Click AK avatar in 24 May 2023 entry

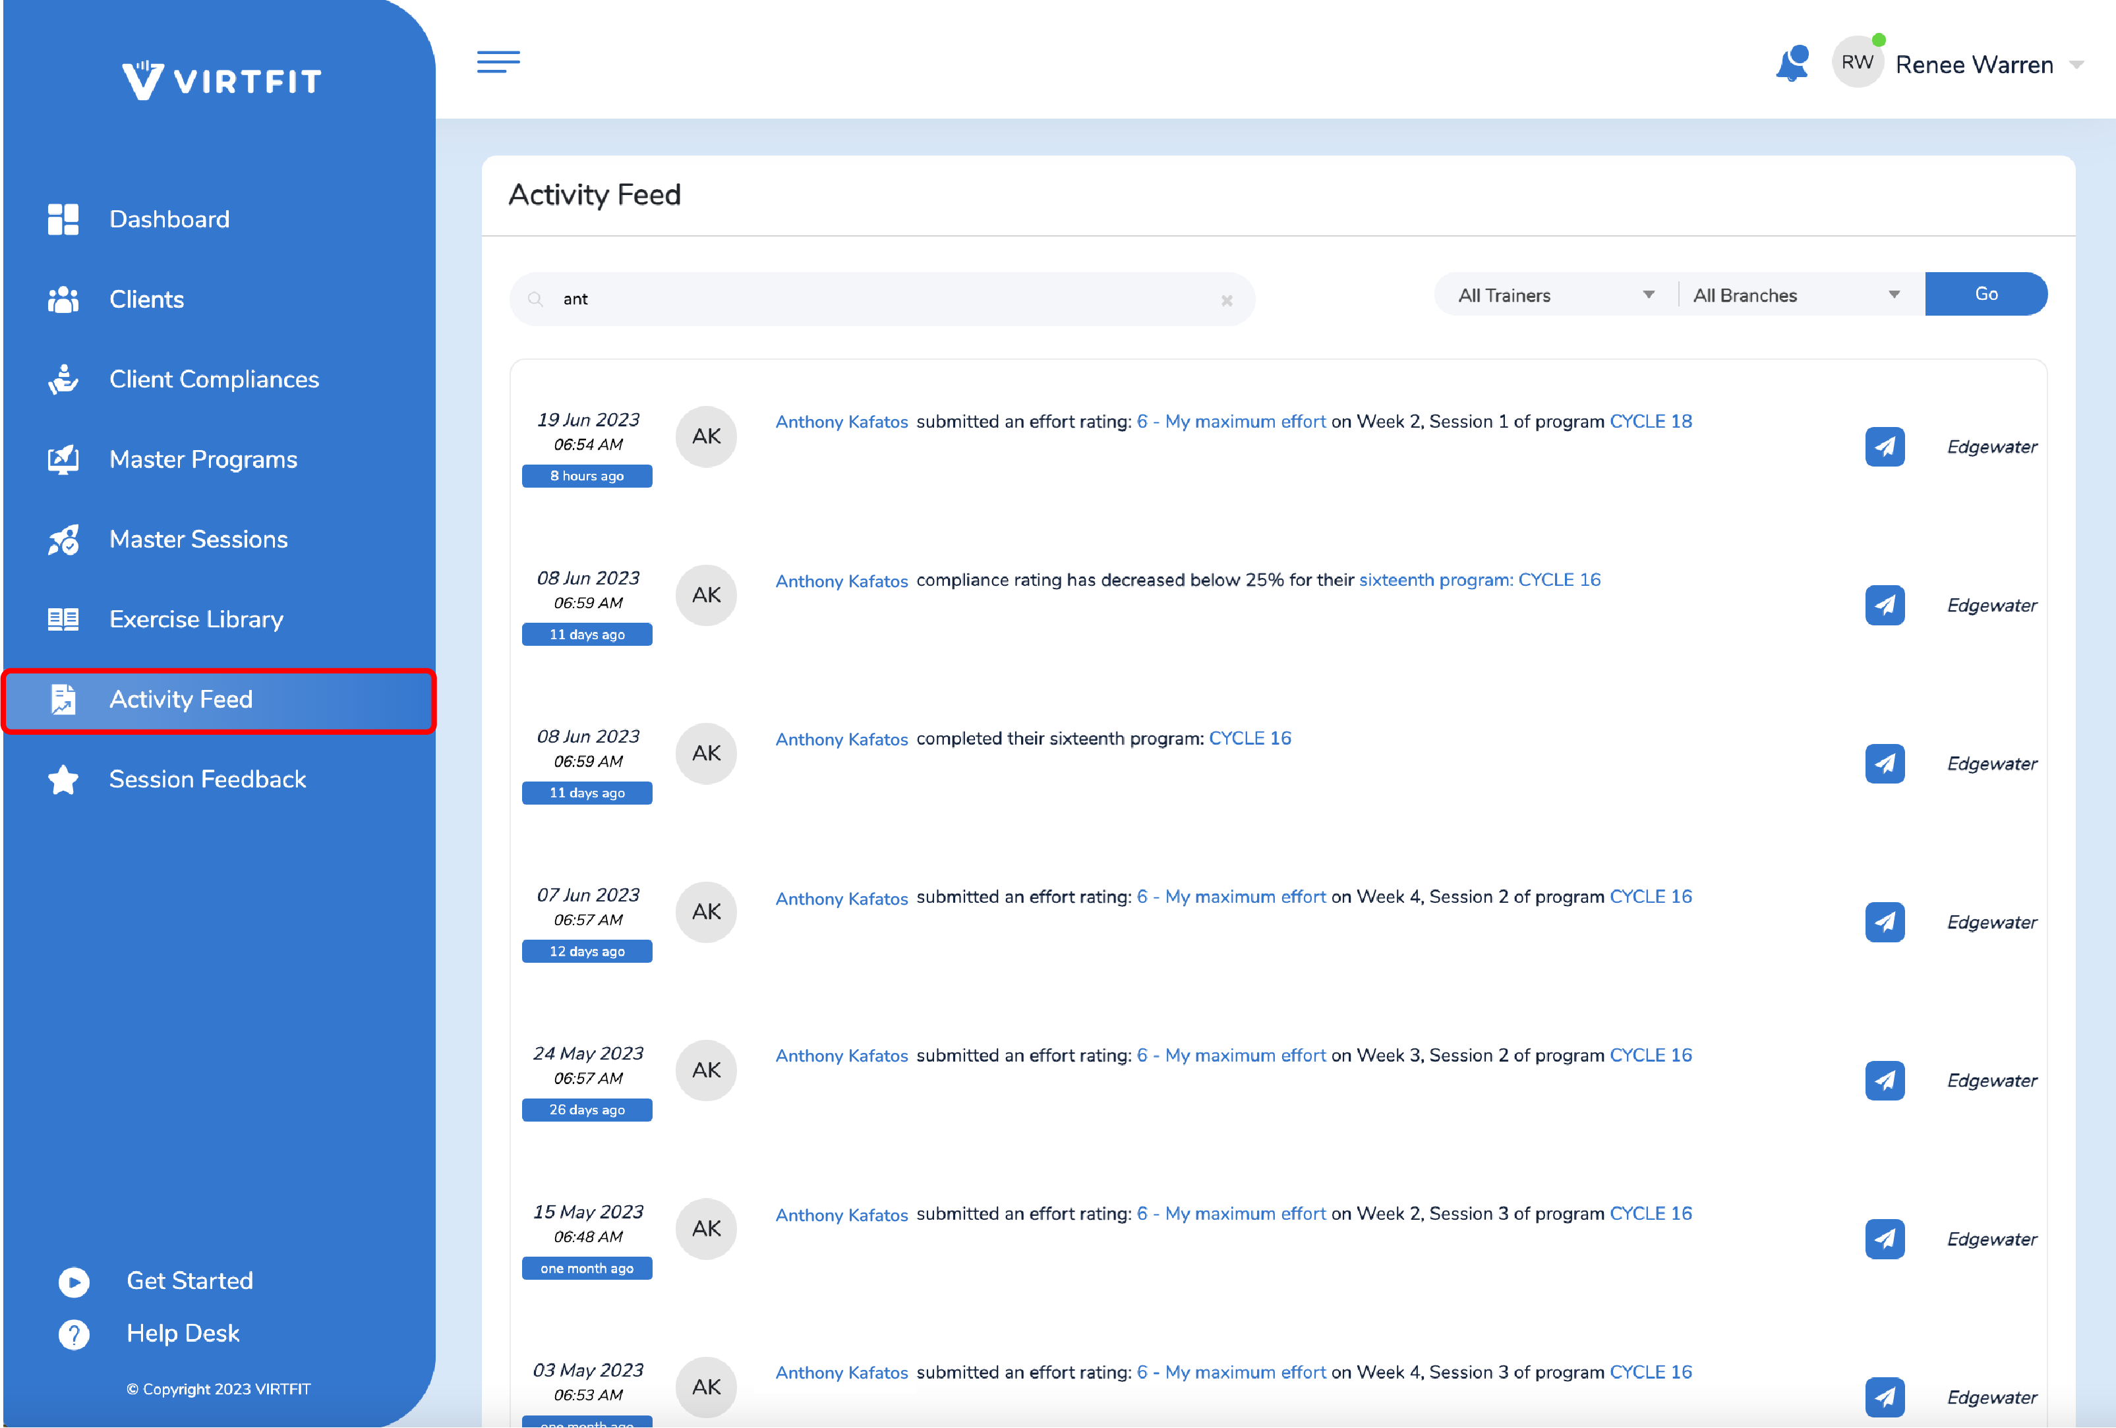[705, 1070]
